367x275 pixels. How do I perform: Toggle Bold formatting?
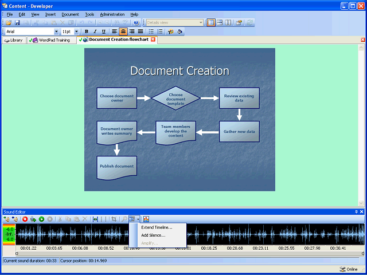[x=87, y=32]
